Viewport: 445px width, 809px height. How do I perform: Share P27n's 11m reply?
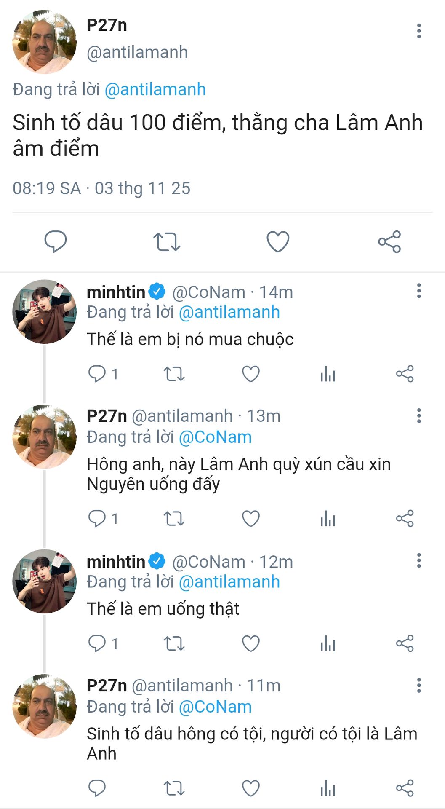tap(405, 788)
